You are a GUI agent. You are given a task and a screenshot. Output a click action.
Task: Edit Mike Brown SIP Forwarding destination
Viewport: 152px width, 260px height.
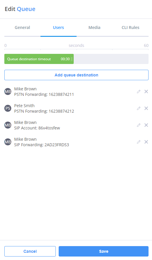tap(139, 142)
